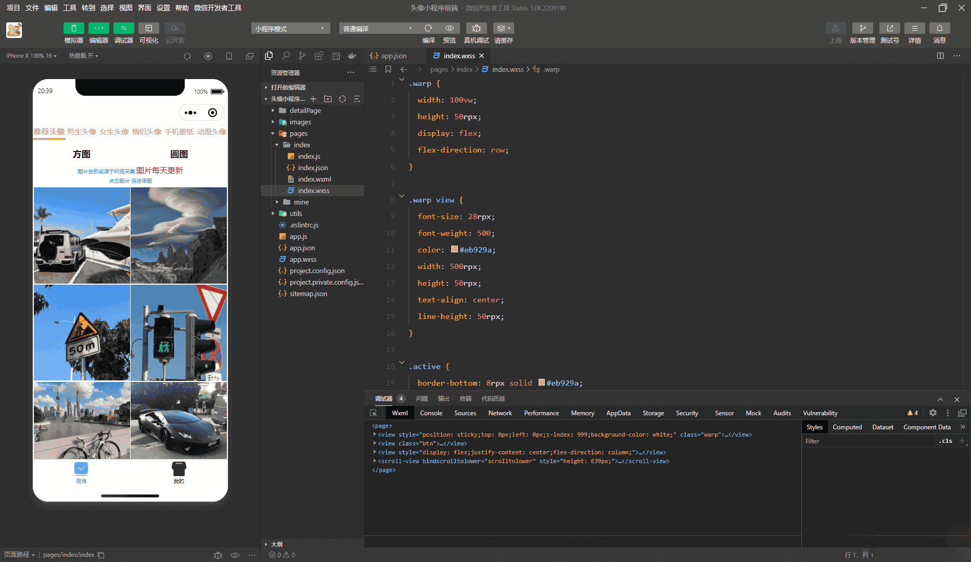Open the real device debug icon

pyautogui.click(x=476, y=29)
